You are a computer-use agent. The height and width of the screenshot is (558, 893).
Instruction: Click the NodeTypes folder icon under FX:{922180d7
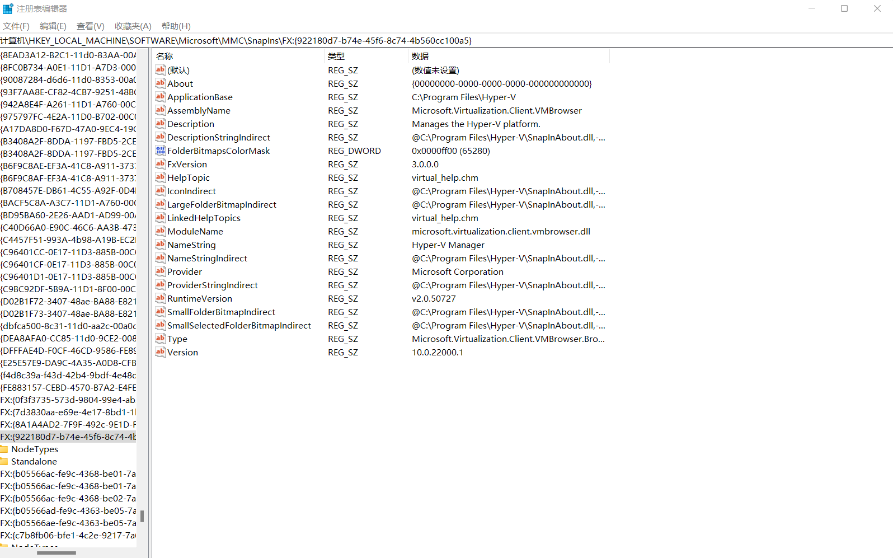[x=4, y=449]
